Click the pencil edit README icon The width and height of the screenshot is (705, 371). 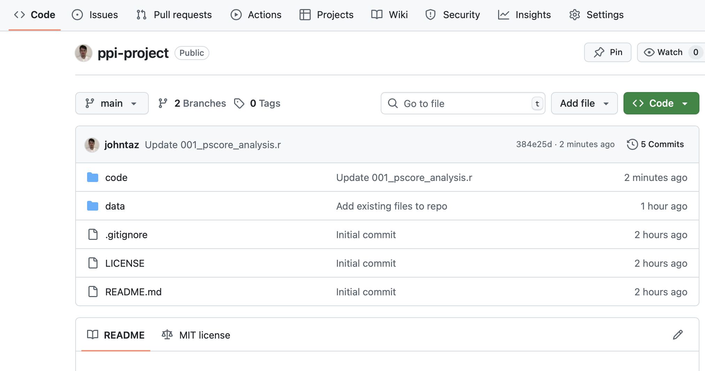[x=677, y=335]
